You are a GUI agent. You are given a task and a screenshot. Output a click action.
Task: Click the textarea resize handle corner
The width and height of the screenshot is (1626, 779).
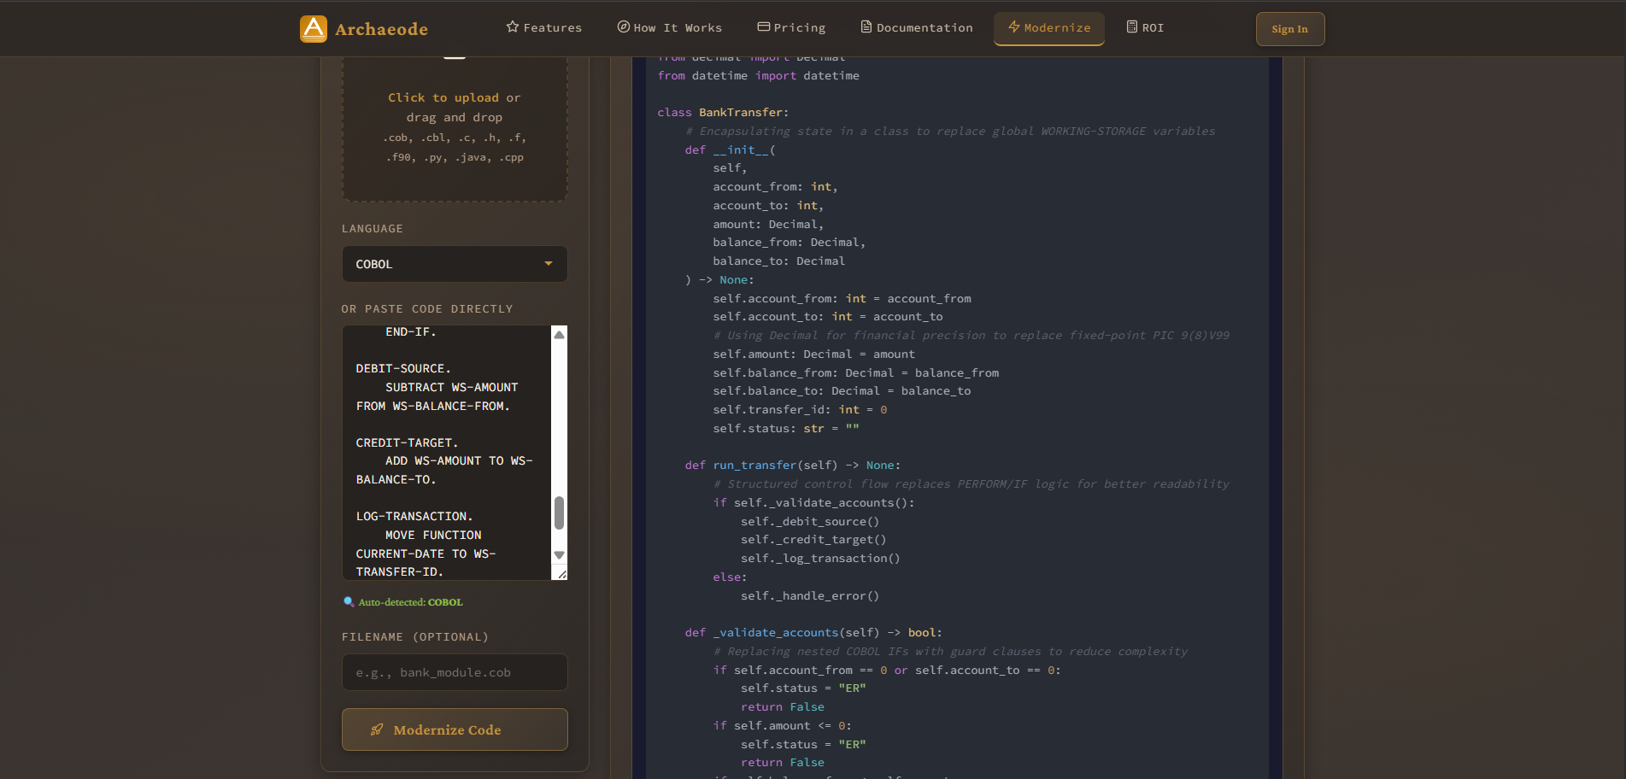point(561,574)
